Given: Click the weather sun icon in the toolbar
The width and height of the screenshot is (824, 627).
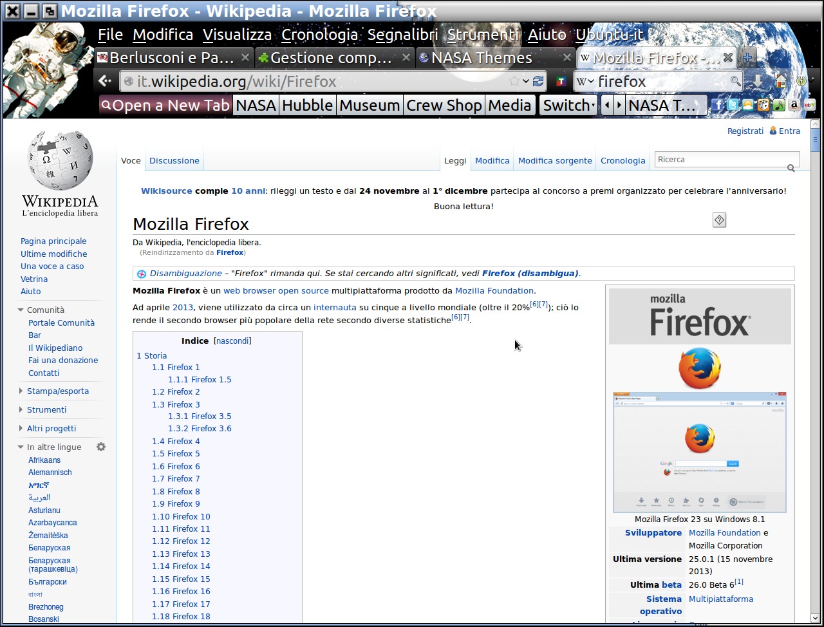Looking at the screenshot, I should tap(748, 106).
